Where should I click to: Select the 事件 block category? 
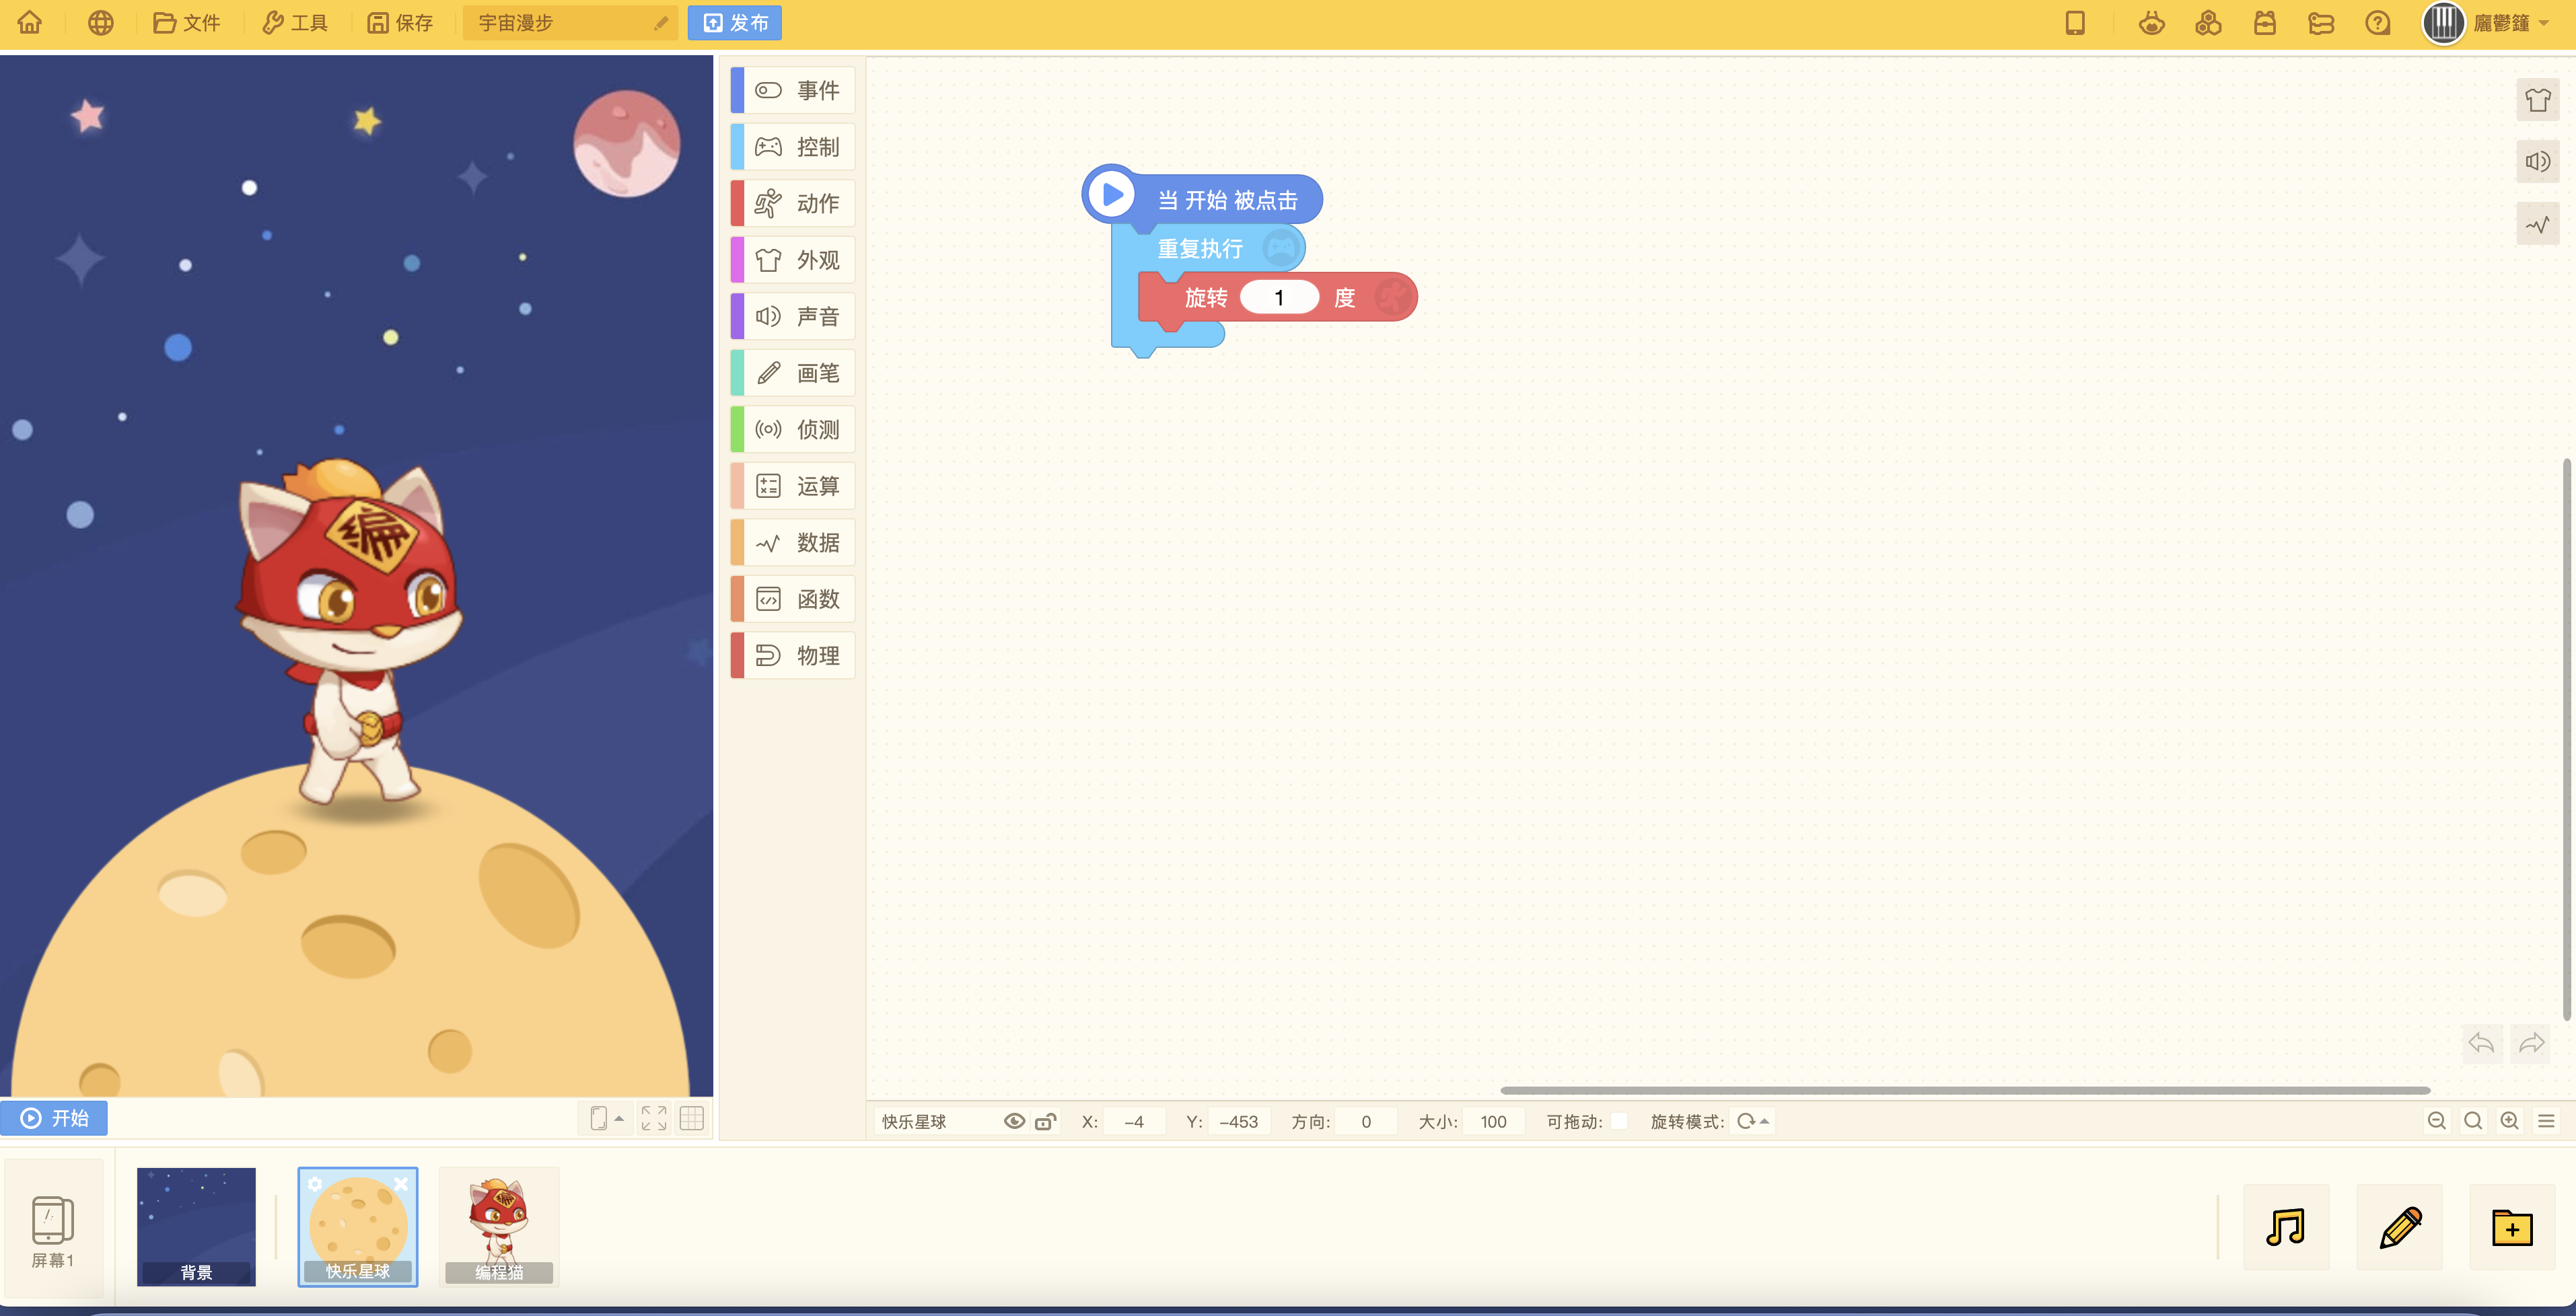793,90
